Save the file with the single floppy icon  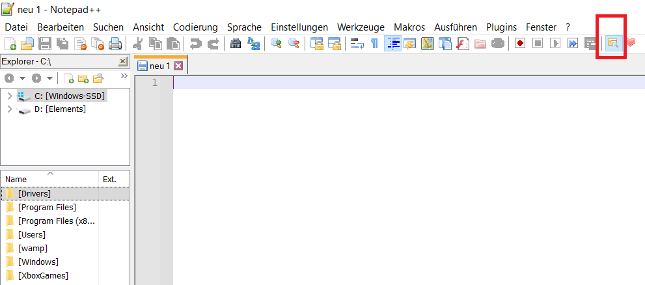(44, 43)
